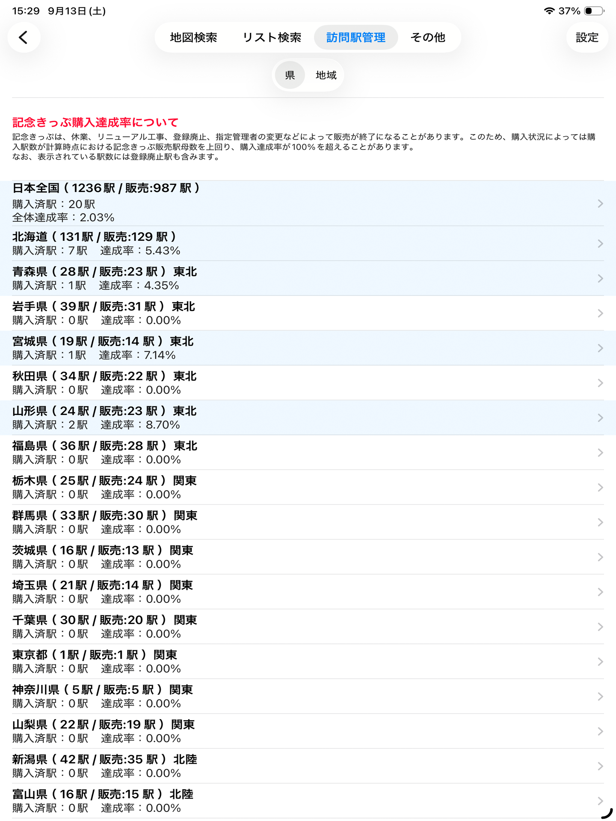
Task: Open the 宮城県 row chevron
Action: (x=600, y=348)
